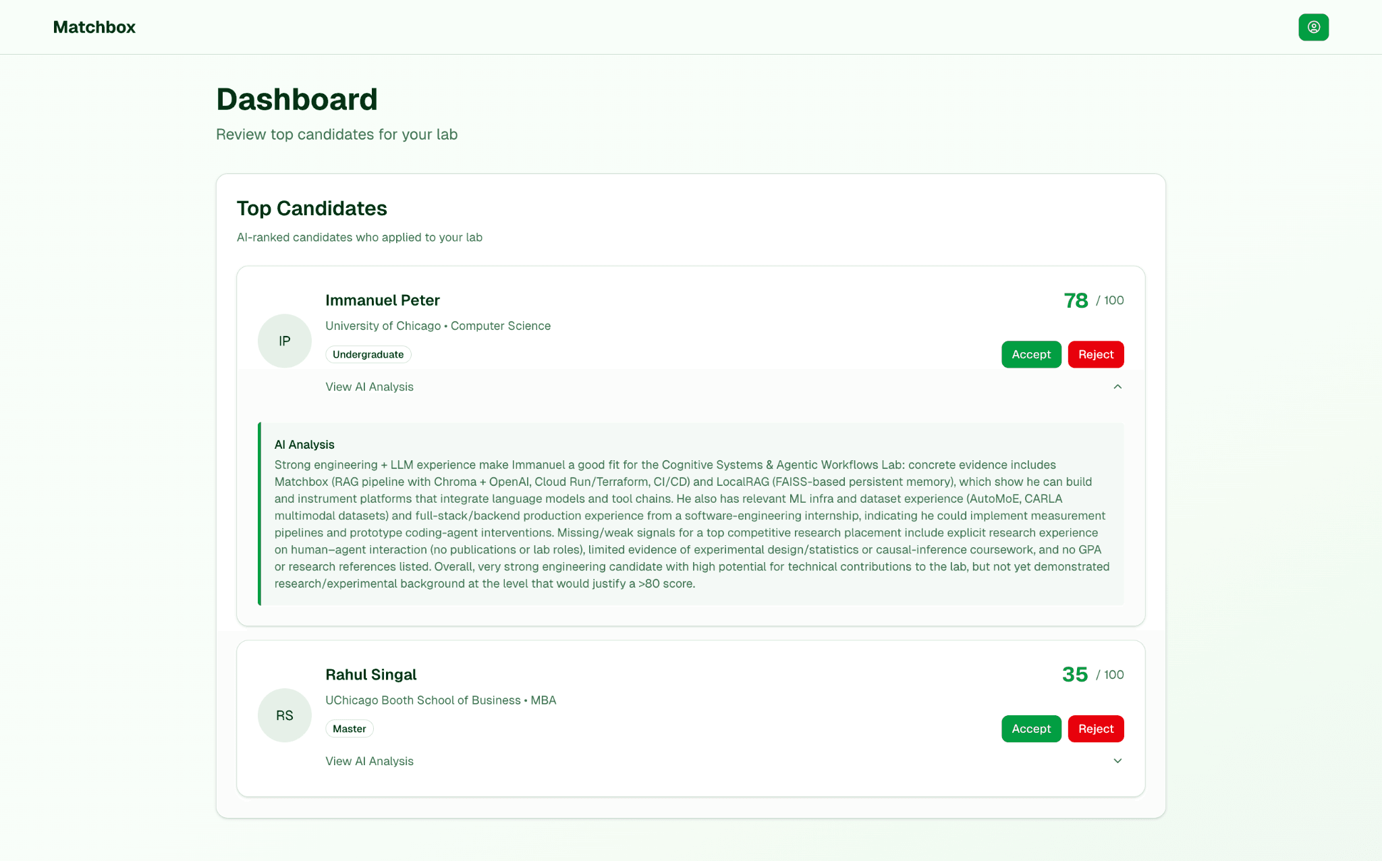1382x861 pixels.
Task: Click the Matchbox logo
Action: click(94, 27)
